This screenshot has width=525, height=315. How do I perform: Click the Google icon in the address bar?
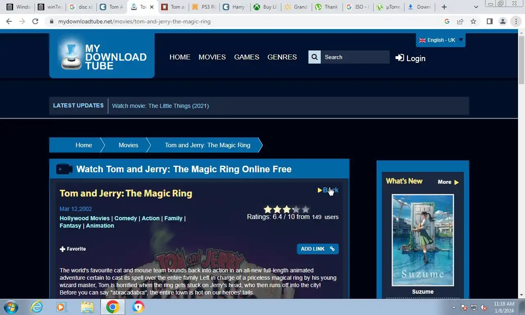(447, 21)
